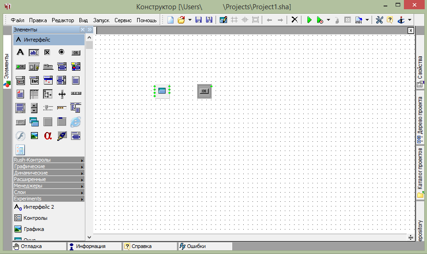Screen dimensions: 427x254
Task: Select the large letter A label element
Action: point(20,52)
